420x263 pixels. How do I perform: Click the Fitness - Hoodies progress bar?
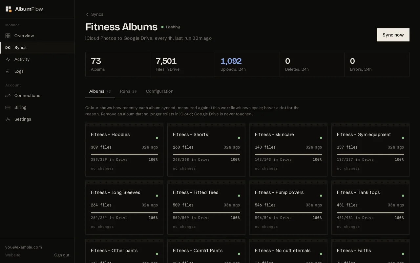[x=124, y=154]
